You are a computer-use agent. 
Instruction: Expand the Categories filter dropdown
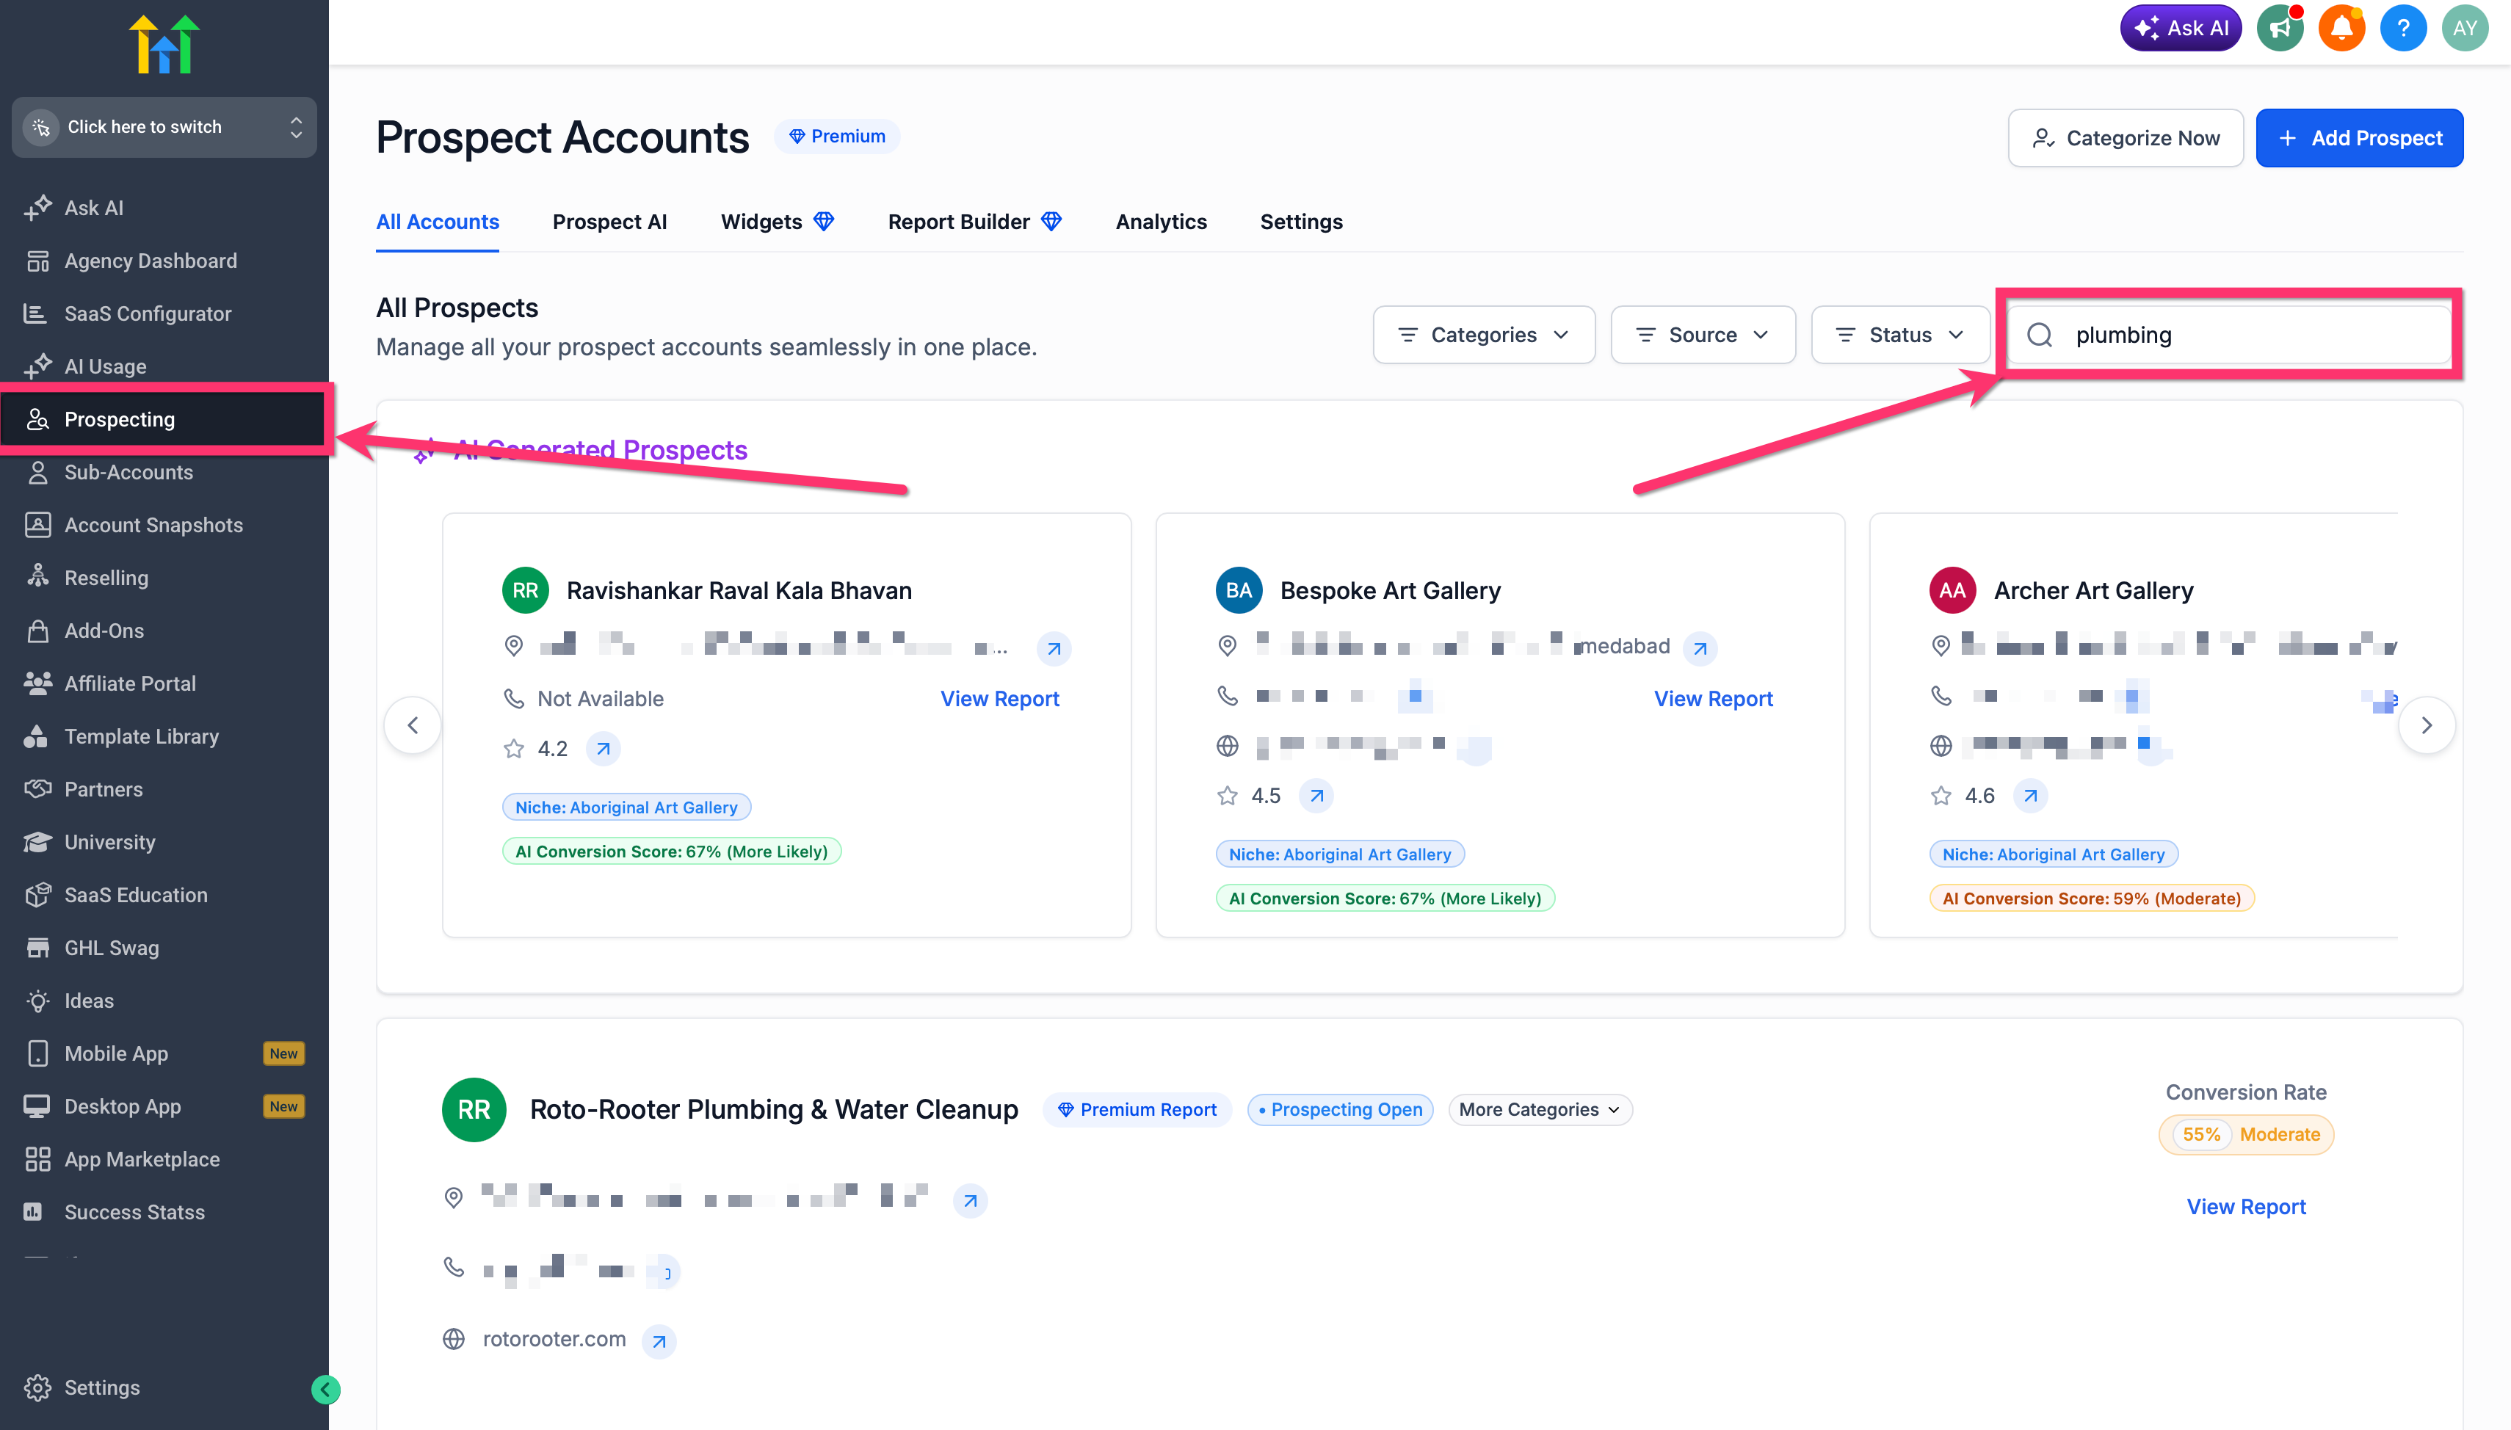(1483, 335)
